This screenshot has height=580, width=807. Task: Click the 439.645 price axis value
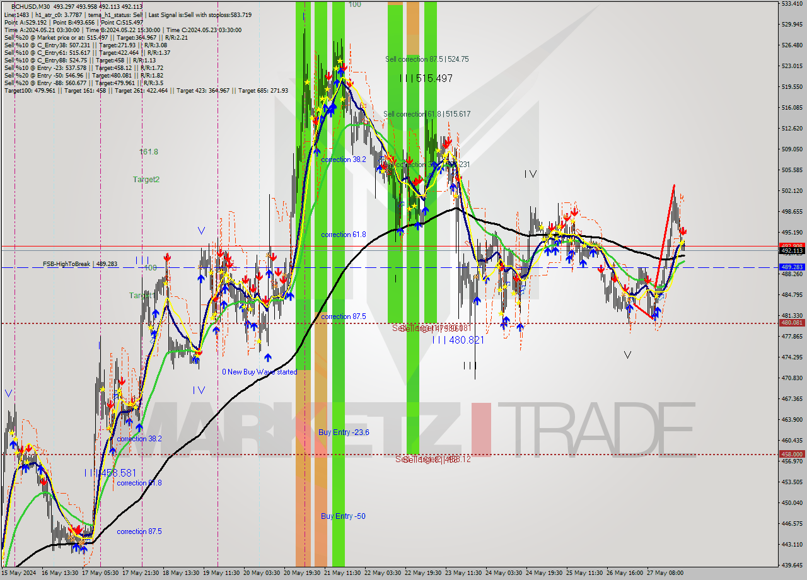point(792,565)
